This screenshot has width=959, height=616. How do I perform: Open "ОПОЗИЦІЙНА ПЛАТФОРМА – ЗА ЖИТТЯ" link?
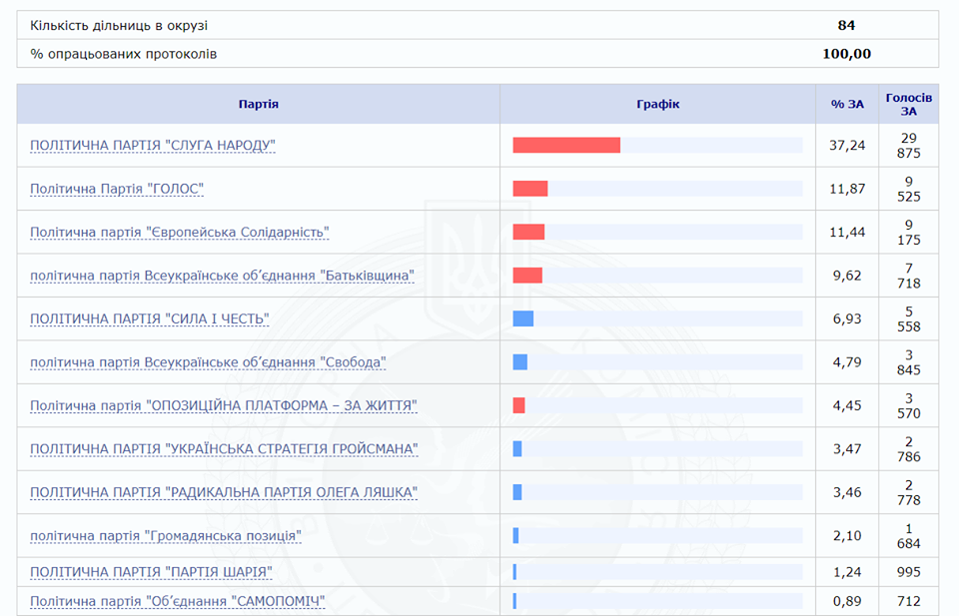[223, 405]
